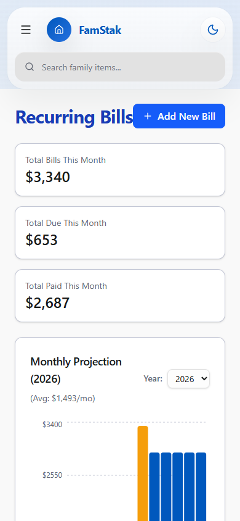Click the Monthly Projection (2026) title
240x521 pixels.
(76, 370)
